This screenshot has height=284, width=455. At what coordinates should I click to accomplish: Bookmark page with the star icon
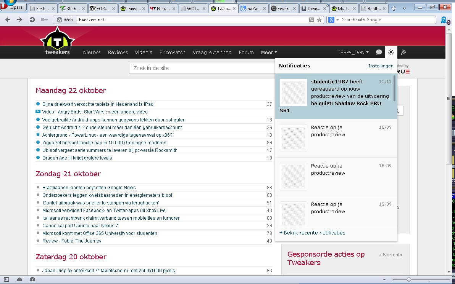(x=319, y=20)
